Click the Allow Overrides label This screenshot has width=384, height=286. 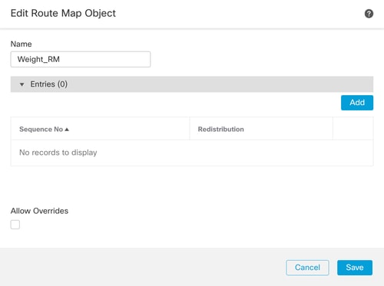[x=39, y=211]
